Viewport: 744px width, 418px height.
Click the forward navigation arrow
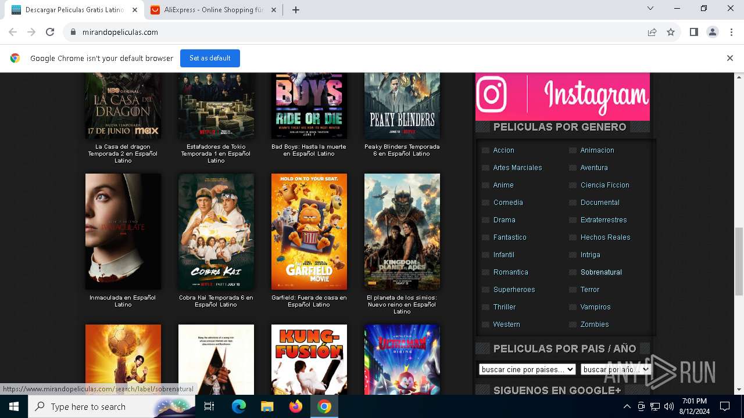(x=31, y=33)
